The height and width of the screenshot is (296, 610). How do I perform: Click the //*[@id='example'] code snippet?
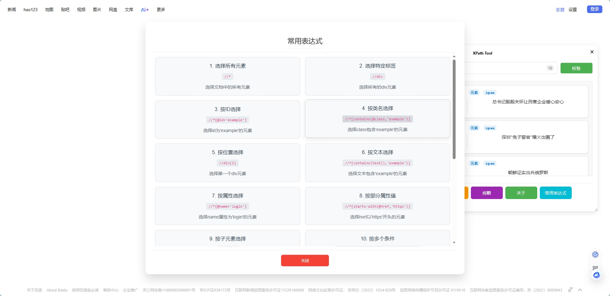(x=227, y=120)
